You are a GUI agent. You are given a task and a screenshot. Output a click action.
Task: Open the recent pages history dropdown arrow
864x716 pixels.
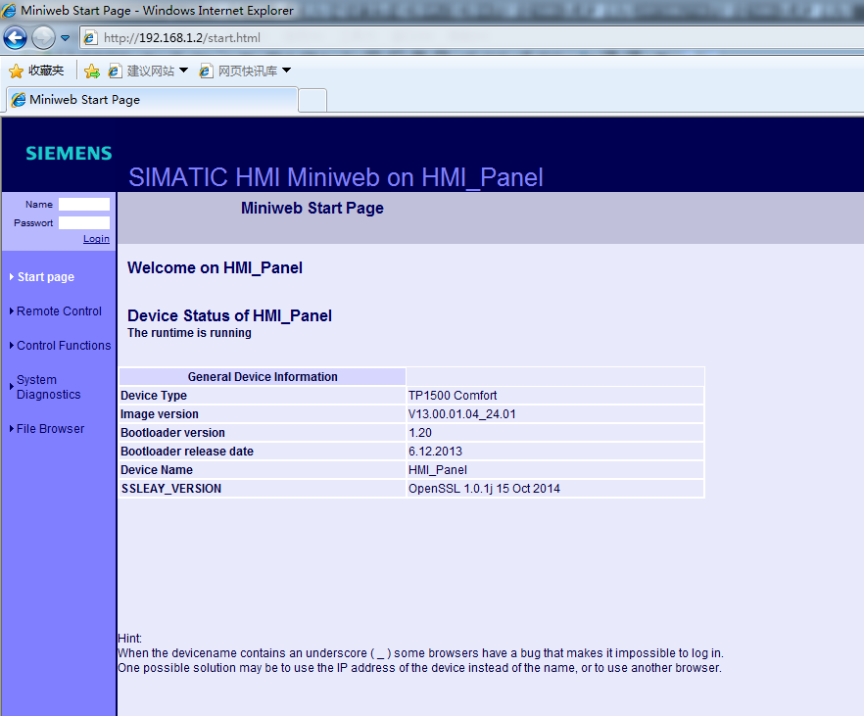pyautogui.click(x=66, y=38)
